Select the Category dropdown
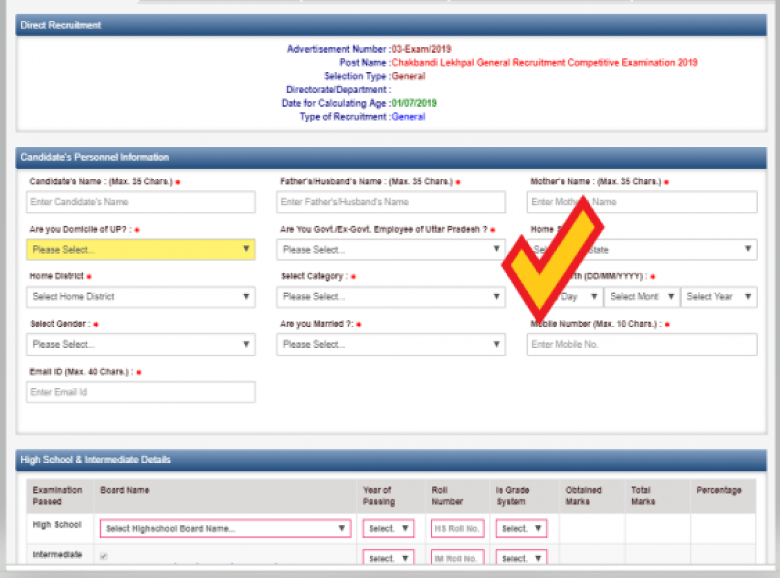 pos(390,297)
